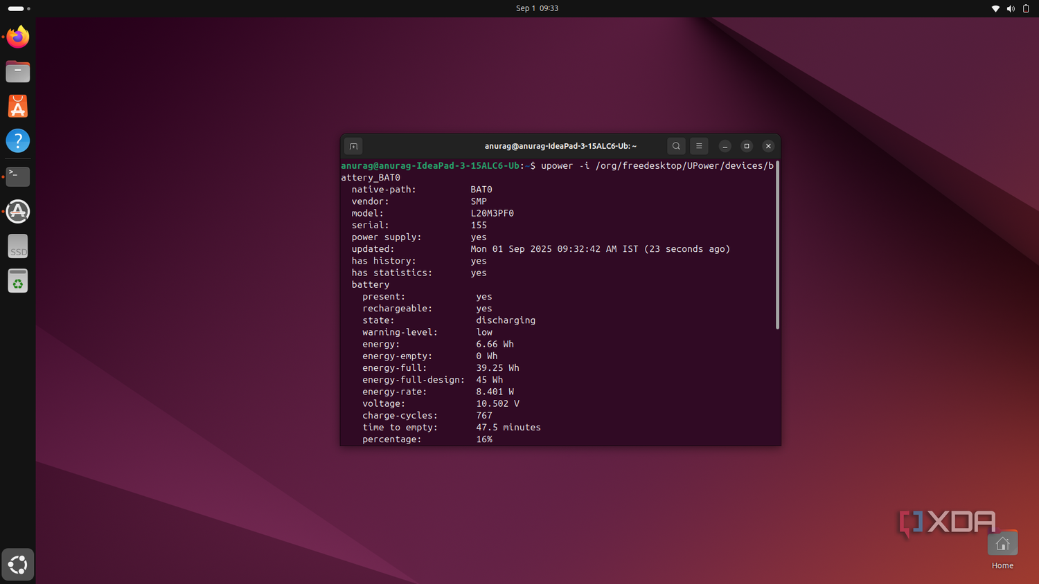
Task: Open the Help icon in dock
Action: pos(18,141)
